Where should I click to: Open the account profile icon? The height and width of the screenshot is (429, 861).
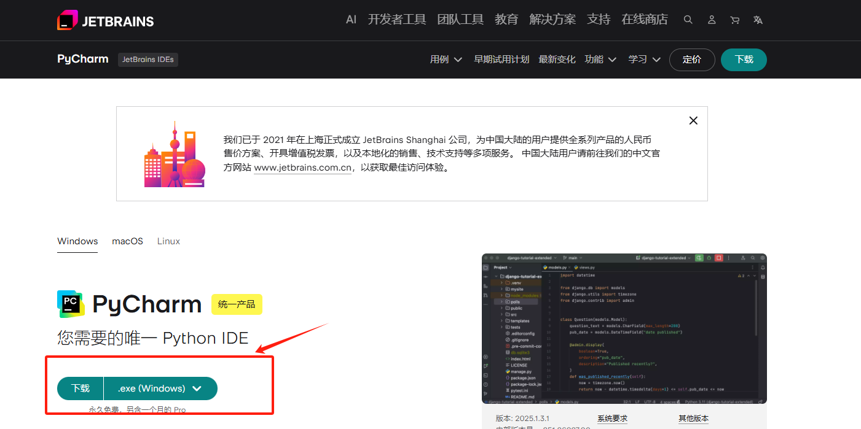pos(711,20)
